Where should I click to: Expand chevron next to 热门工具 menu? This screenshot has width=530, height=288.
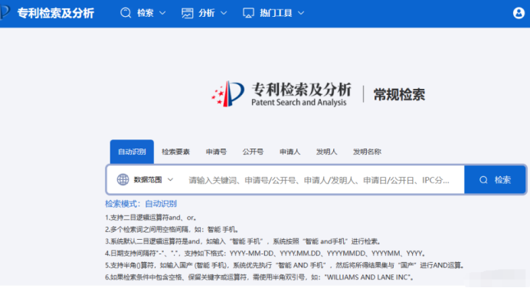point(301,13)
